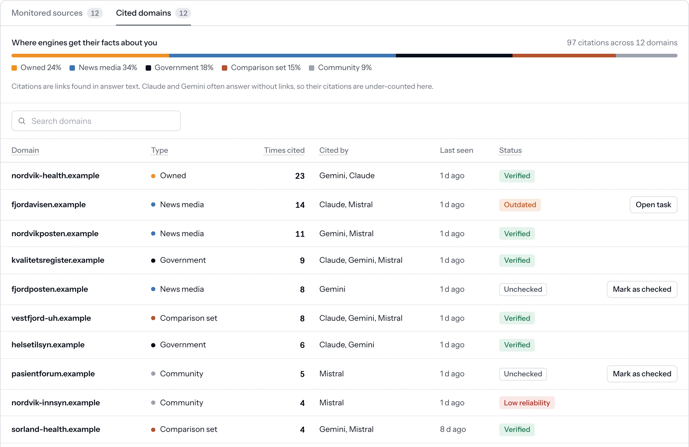Click Verified badge for sorland-health.example
Screen dimensions: 689x447
click(x=517, y=429)
